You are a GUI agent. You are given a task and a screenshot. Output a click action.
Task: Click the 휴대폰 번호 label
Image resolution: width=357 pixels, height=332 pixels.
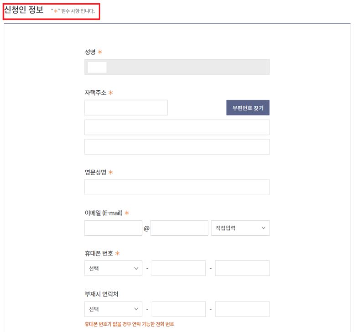(99, 254)
